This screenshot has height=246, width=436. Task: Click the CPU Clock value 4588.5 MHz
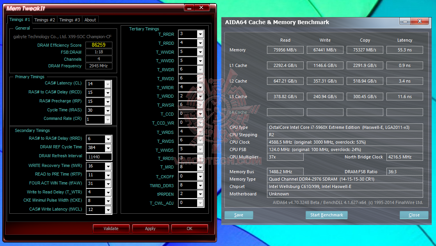pyautogui.click(x=345, y=142)
